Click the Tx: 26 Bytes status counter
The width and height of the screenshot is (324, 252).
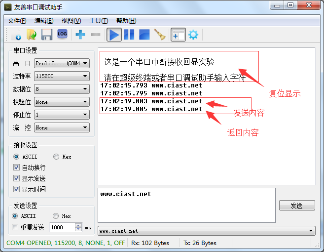click(200, 243)
